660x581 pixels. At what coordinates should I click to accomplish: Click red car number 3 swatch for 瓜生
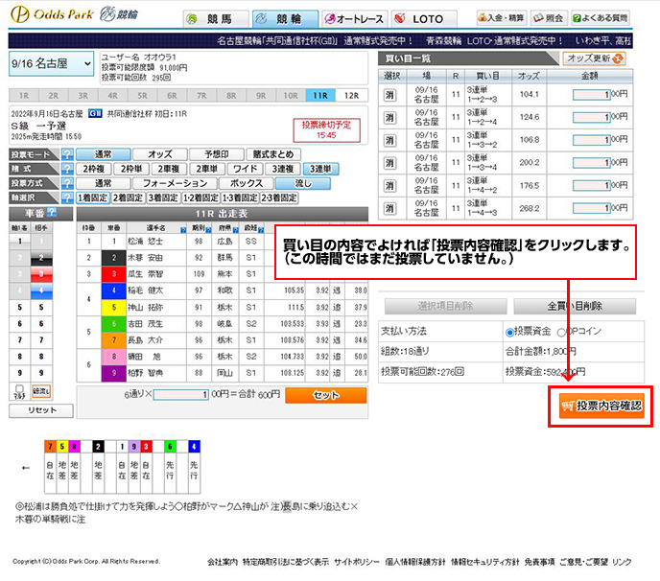click(113, 274)
